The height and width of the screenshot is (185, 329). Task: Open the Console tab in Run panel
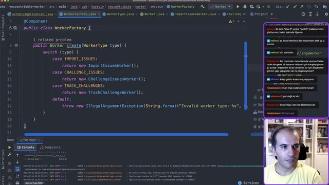point(26,147)
